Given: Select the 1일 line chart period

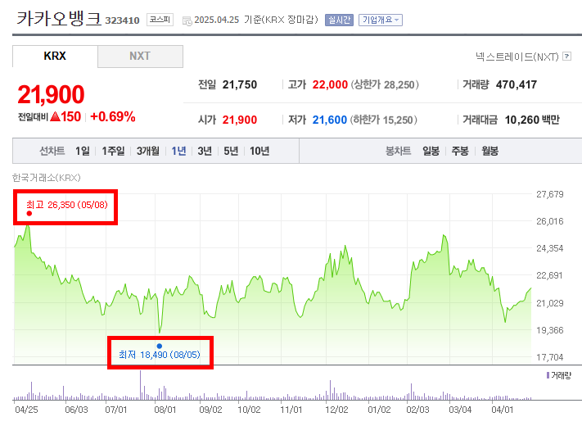Looking at the screenshot, I should (x=83, y=151).
